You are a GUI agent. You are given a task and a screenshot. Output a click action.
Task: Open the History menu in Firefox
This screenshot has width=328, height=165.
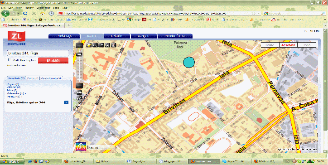pos(29,8)
